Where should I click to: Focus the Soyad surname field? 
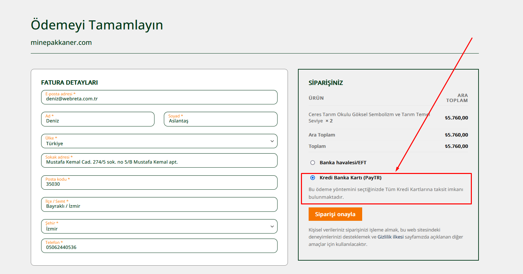tap(221, 119)
